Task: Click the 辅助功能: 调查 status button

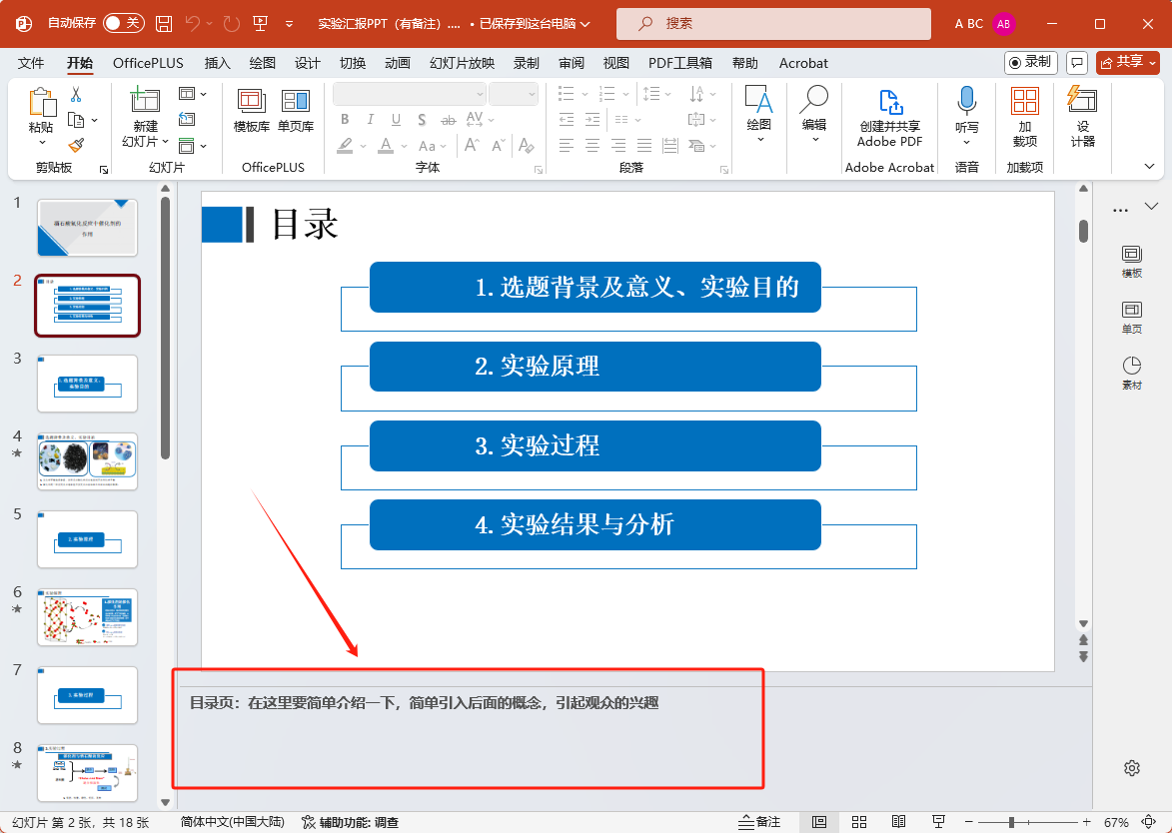Action: (x=350, y=822)
